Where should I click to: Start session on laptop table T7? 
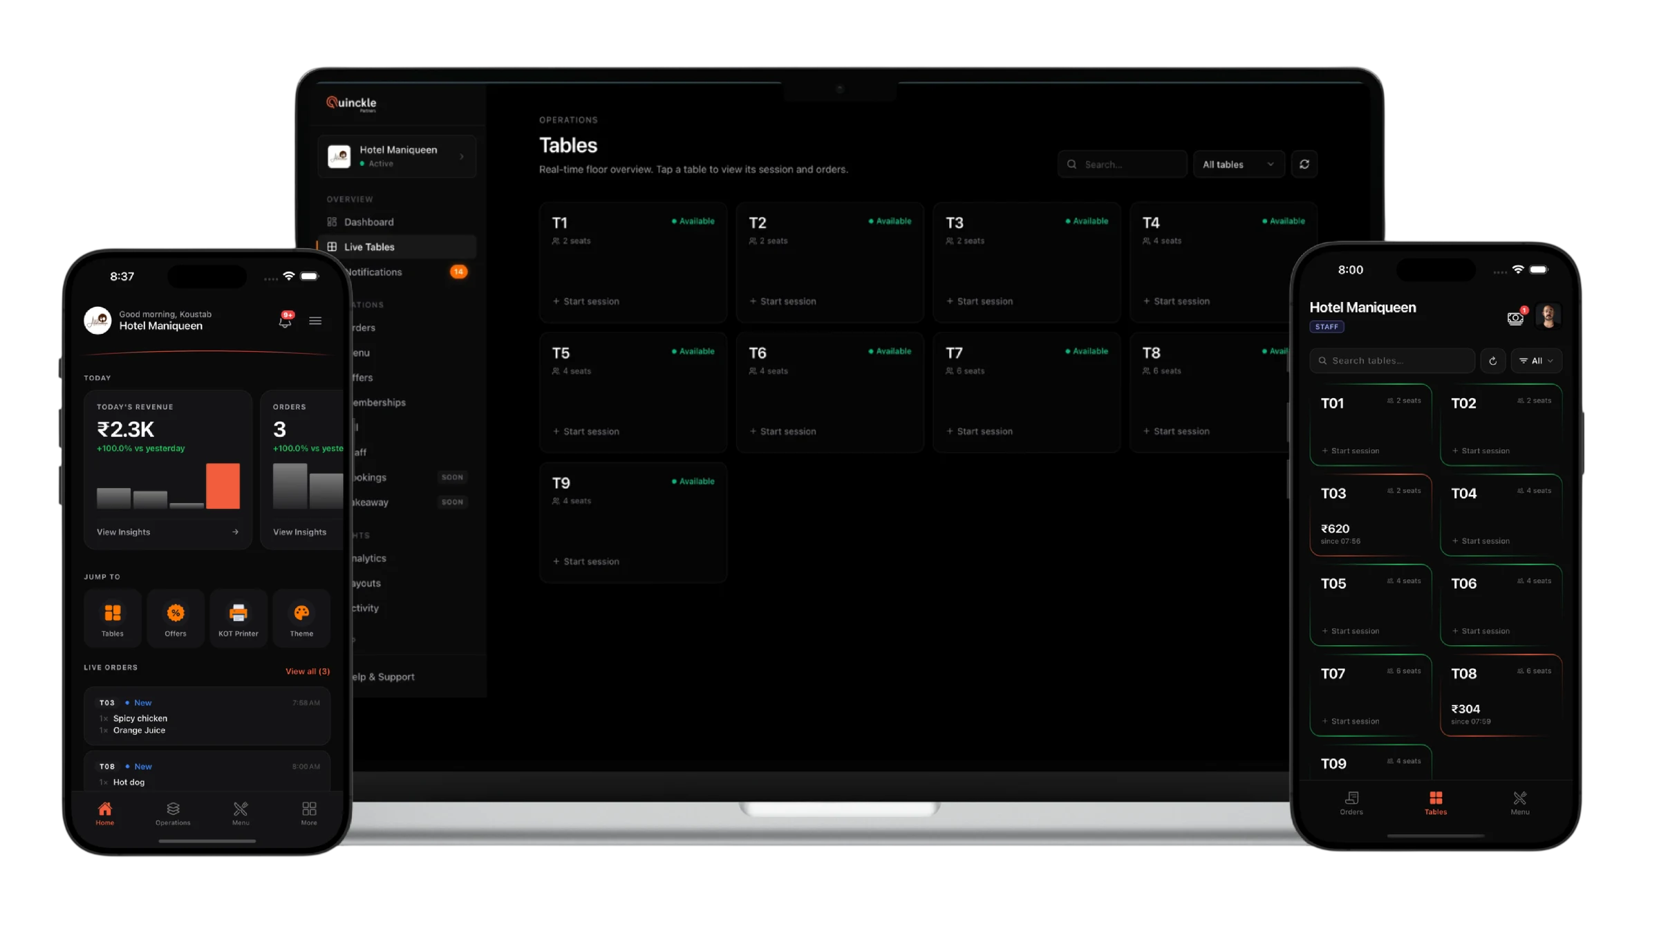point(980,431)
